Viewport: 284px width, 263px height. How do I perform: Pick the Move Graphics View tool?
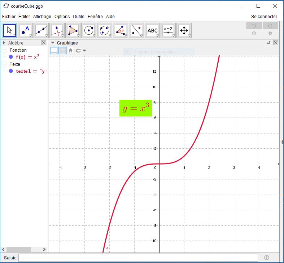tap(184, 30)
